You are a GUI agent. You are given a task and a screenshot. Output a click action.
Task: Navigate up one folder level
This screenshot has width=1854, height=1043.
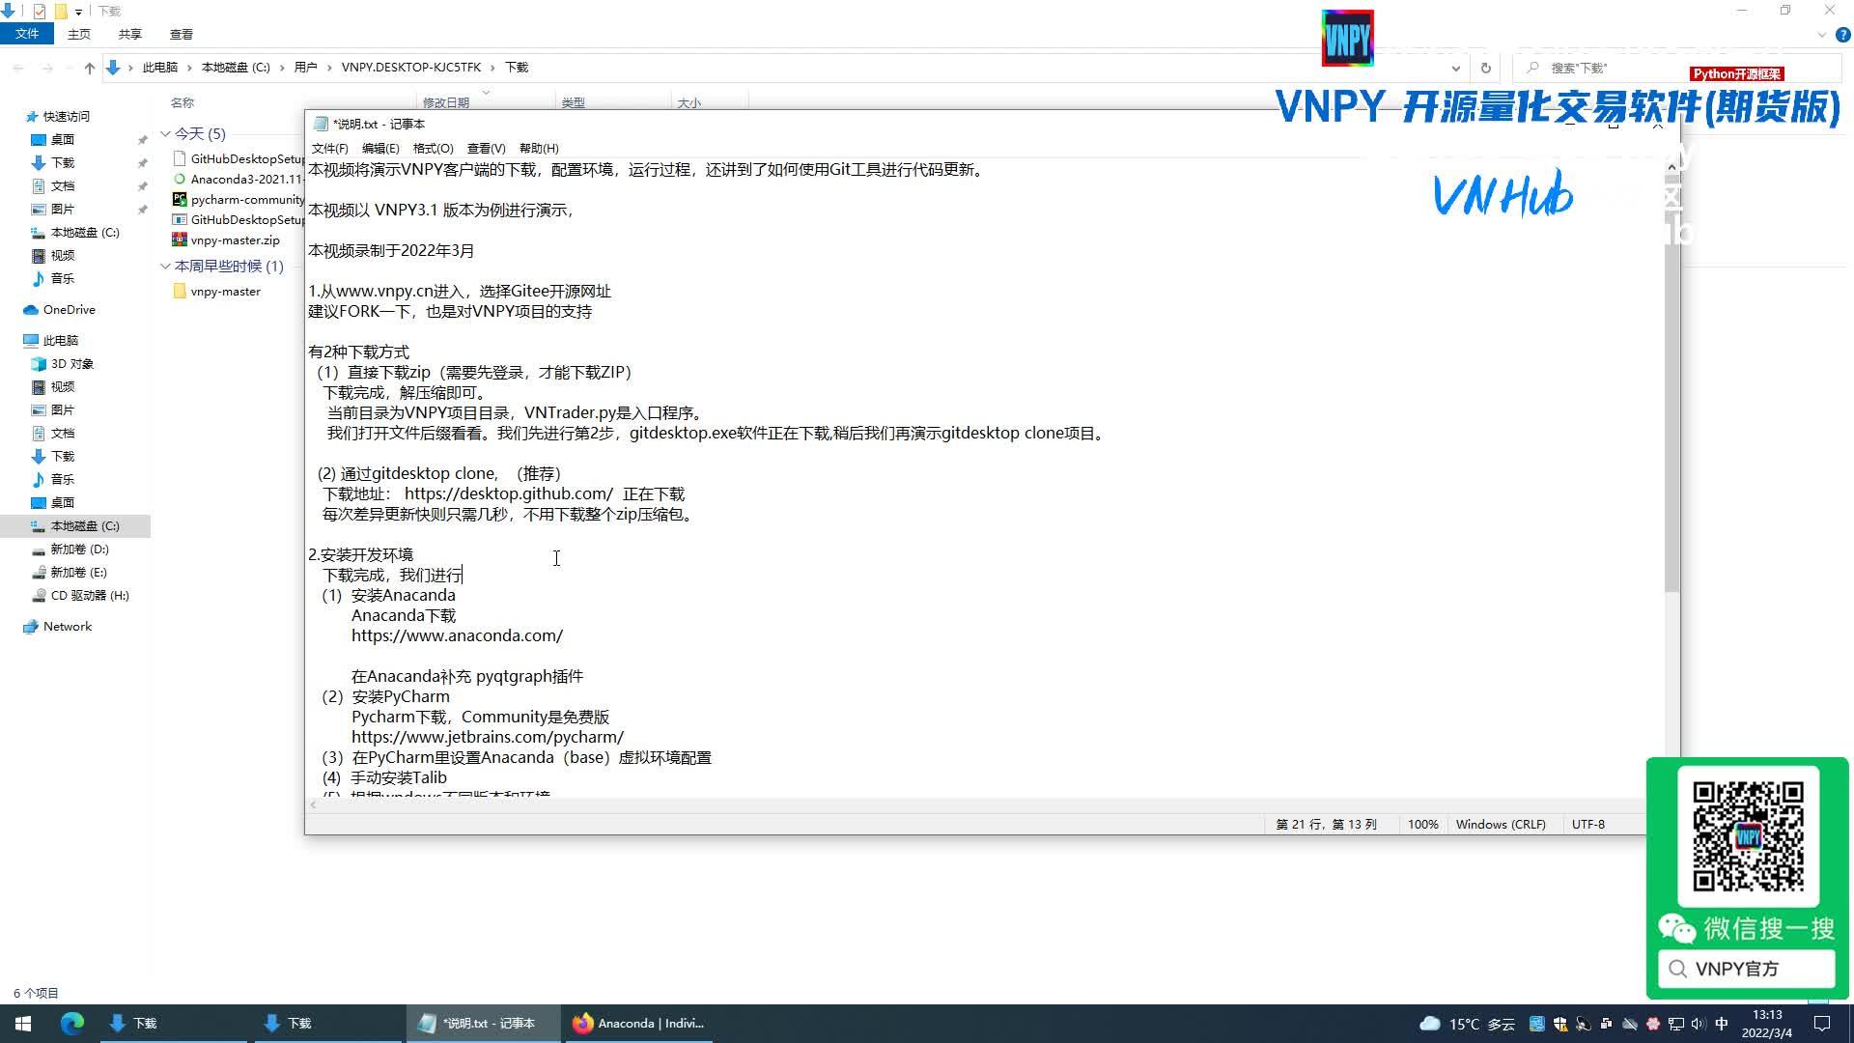point(88,67)
